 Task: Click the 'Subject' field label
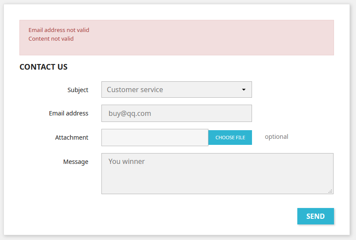click(x=78, y=90)
